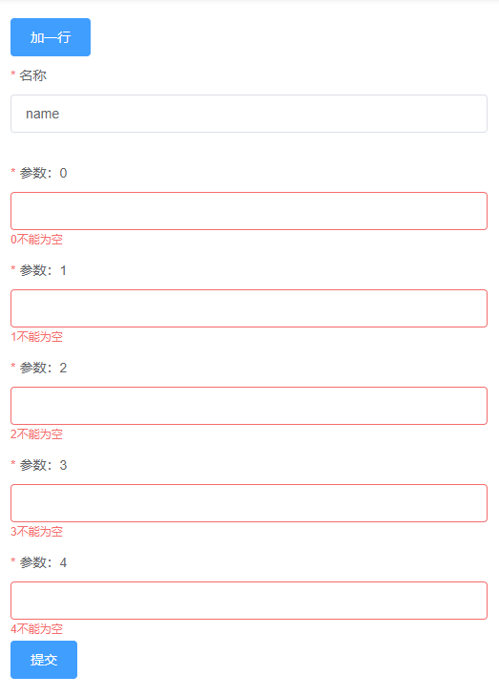The width and height of the screenshot is (499, 697).
Task: Focus the 名称 input containing name
Action: (x=249, y=114)
